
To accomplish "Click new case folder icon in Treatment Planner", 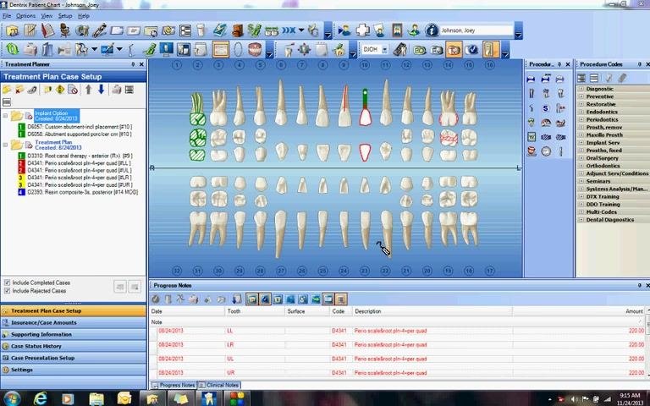I will click(7, 90).
